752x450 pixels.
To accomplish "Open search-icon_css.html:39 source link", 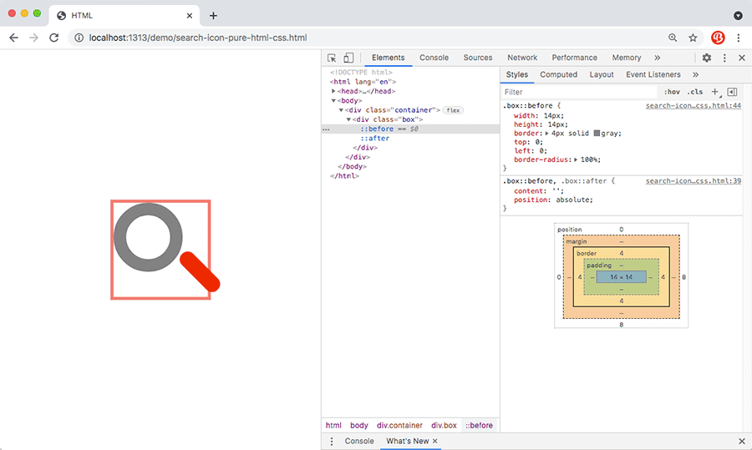I will (693, 181).
